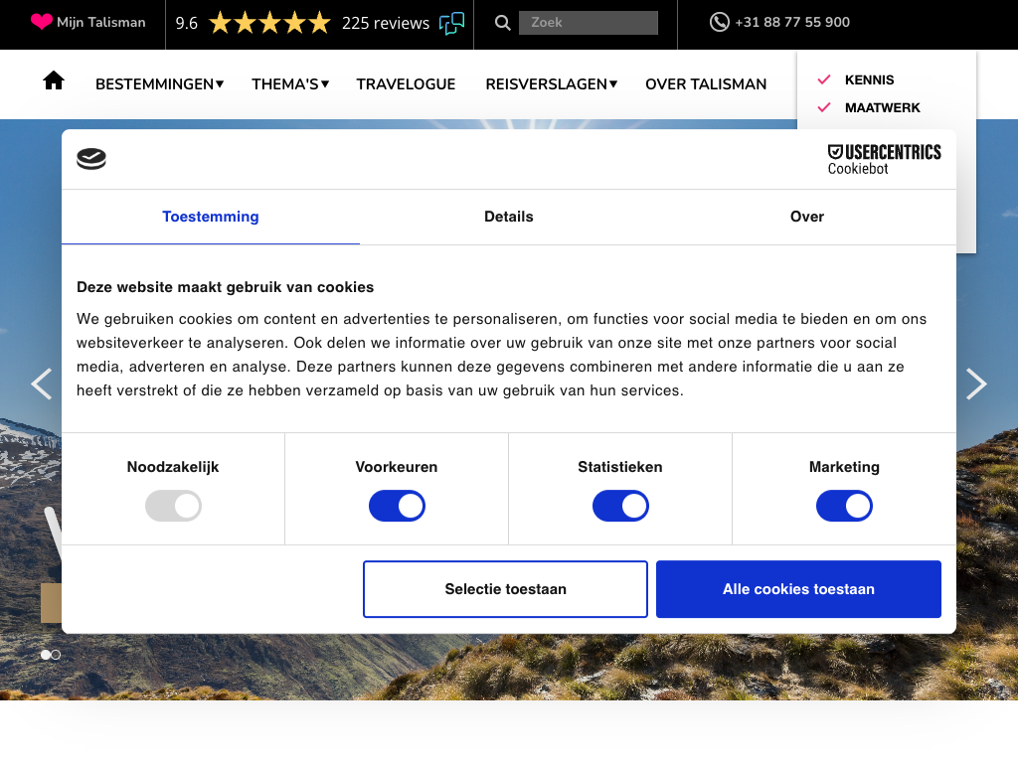Click the search magnifier icon
This screenshot has height=763, width=1018.
pos(503,23)
